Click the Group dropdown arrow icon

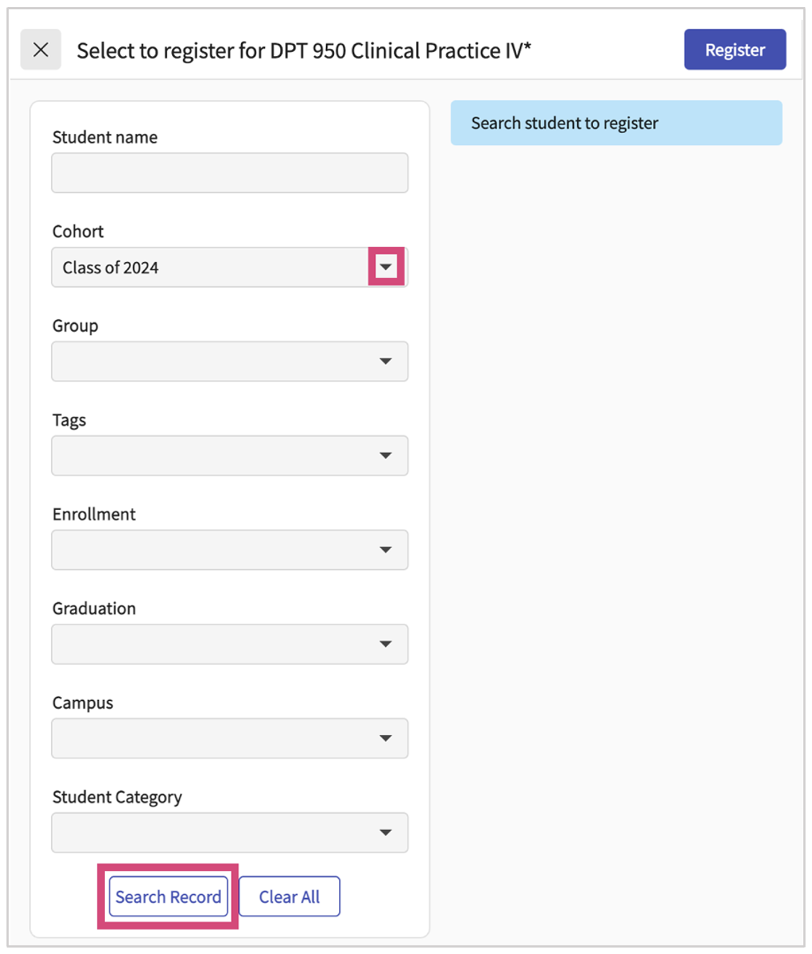pyautogui.click(x=386, y=361)
